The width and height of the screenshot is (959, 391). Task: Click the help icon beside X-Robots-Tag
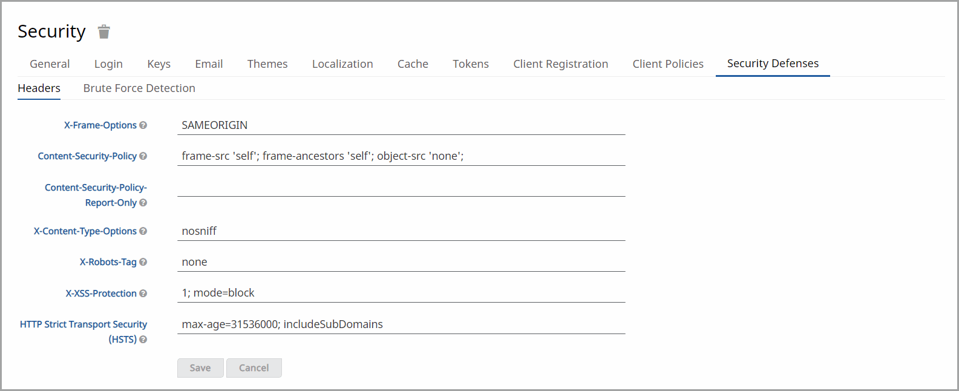coord(143,262)
